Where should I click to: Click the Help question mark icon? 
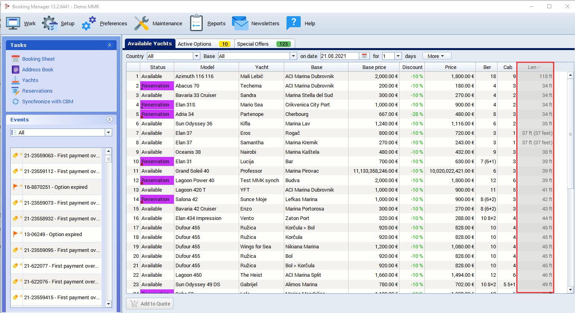coord(293,23)
